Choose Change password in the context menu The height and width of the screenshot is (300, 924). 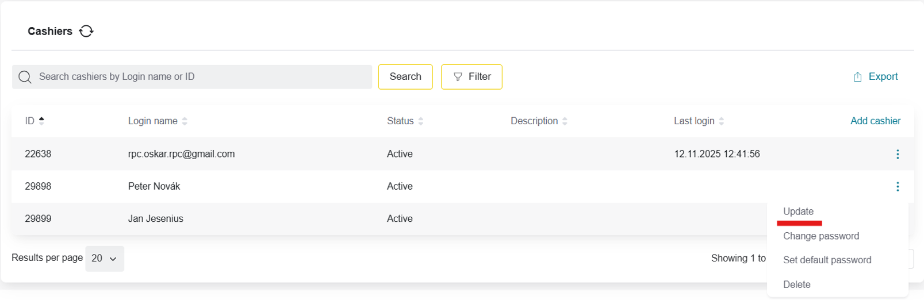click(x=821, y=236)
